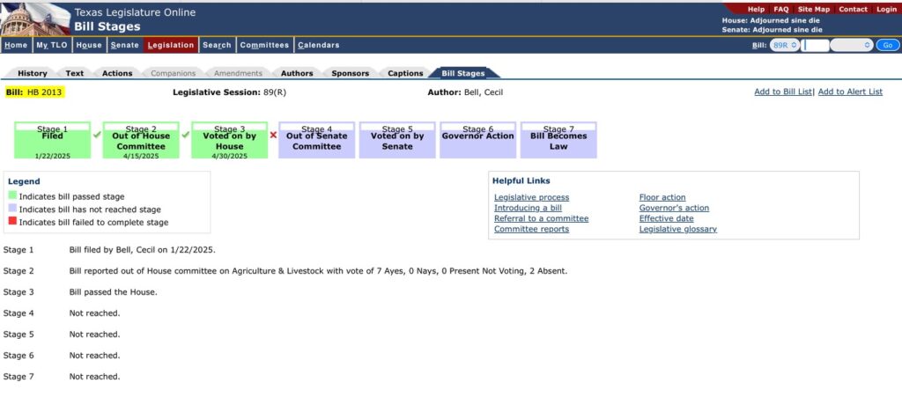Click the green passed-stage legend swatch

click(x=12, y=196)
